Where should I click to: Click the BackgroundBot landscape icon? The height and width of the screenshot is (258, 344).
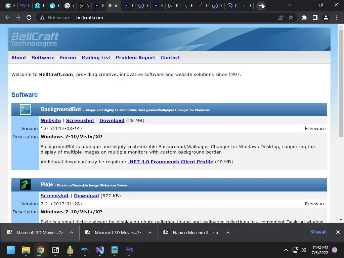coord(25,110)
